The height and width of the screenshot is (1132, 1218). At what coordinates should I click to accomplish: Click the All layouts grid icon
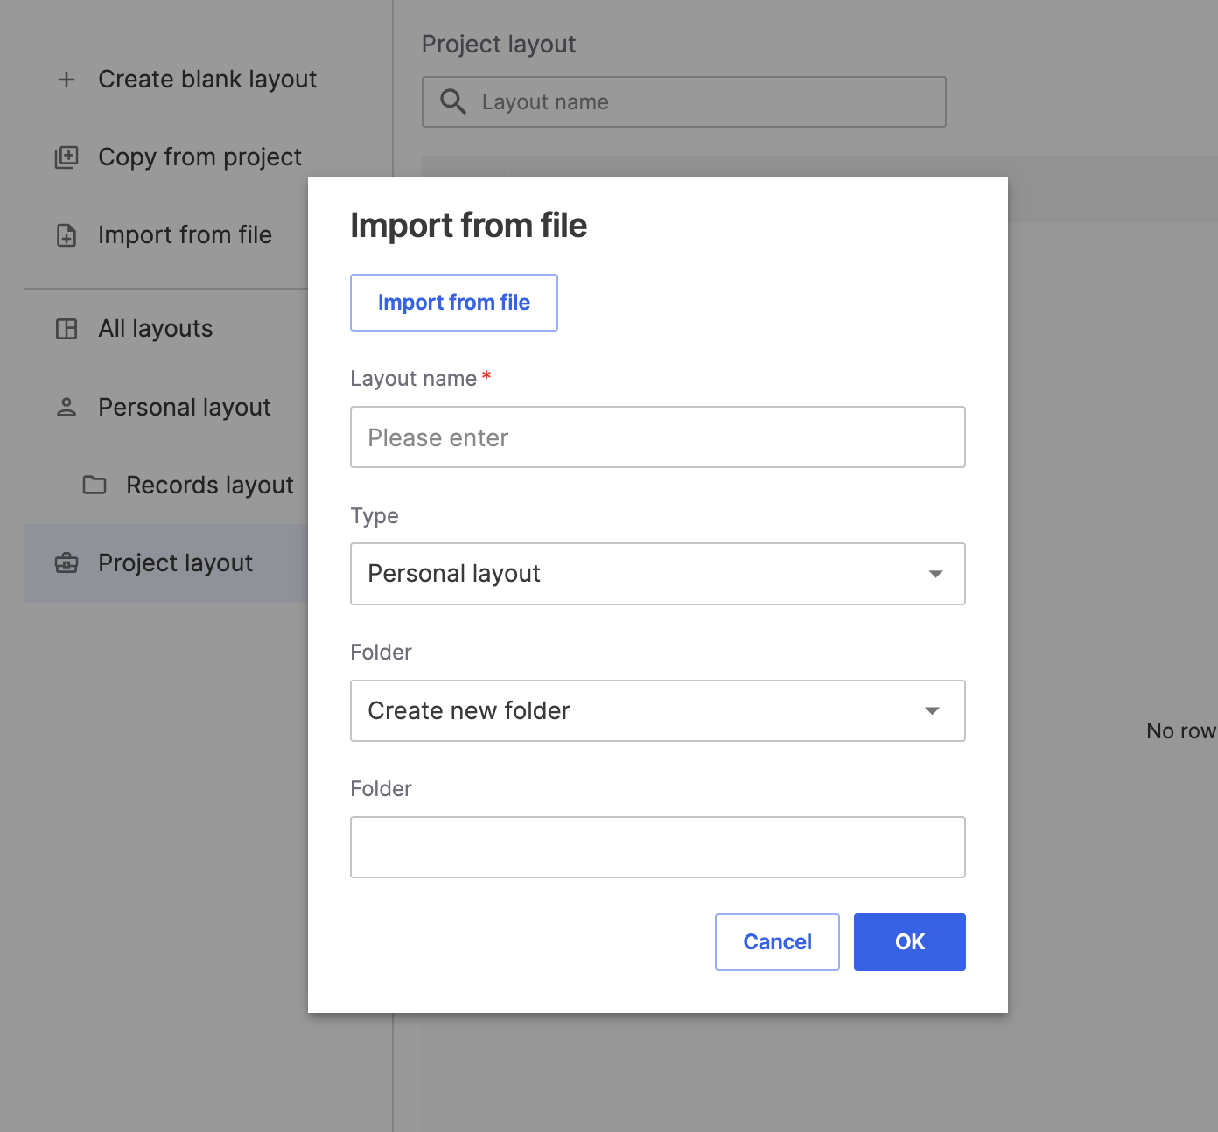pyautogui.click(x=66, y=329)
